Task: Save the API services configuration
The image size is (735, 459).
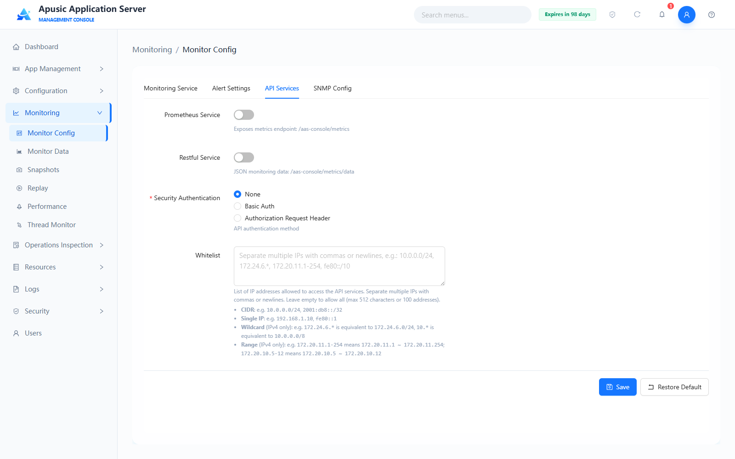Action: 618,387
